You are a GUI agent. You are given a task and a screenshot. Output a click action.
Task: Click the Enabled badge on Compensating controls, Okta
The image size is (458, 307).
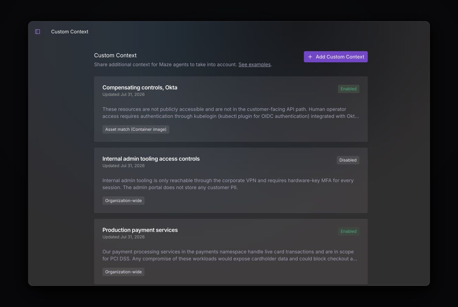(349, 89)
